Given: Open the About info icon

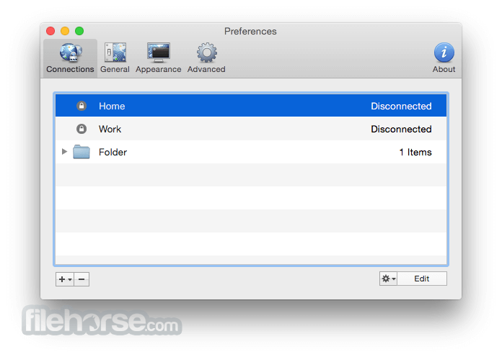Looking at the screenshot, I should (444, 53).
